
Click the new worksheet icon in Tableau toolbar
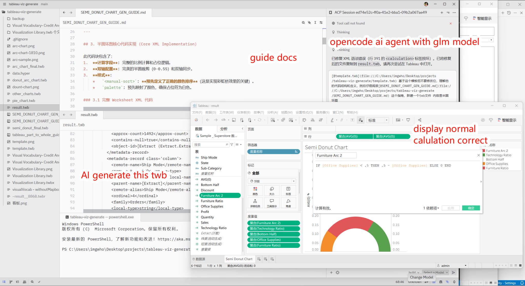tap(273, 120)
